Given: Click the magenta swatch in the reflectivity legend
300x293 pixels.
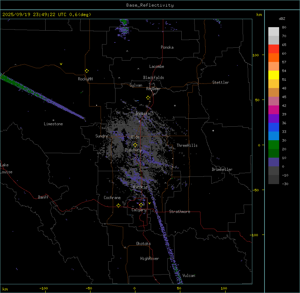Looking at the screenshot, I should point(274,110).
